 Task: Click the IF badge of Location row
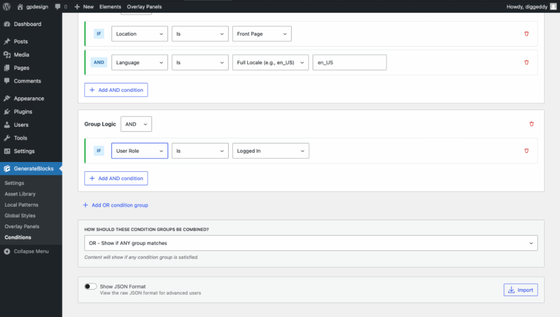(x=99, y=33)
